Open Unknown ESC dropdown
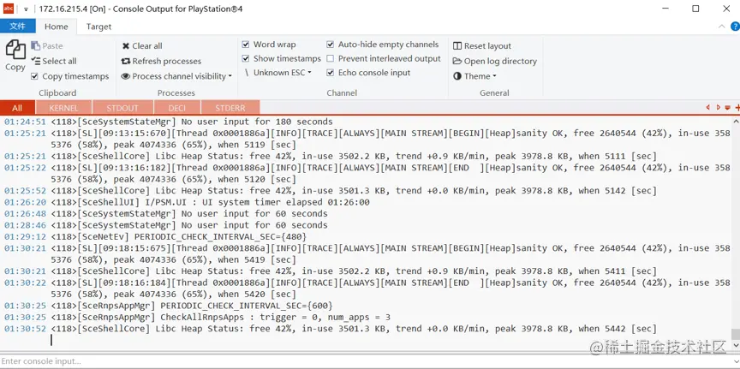Image resolution: width=740 pixels, height=369 pixels. (x=278, y=72)
